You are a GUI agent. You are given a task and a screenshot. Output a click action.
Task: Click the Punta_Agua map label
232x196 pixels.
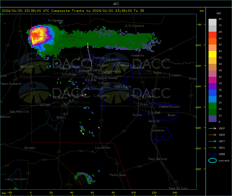pyautogui.click(x=118, y=175)
